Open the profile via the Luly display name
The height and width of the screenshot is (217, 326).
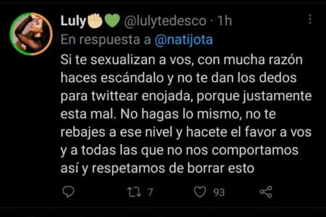[x=73, y=21]
